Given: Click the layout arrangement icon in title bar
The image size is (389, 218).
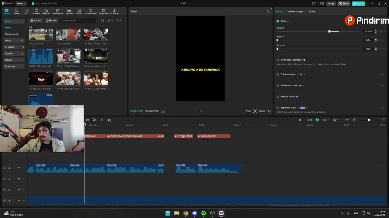Looking at the screenshot, I should [314, 4].
